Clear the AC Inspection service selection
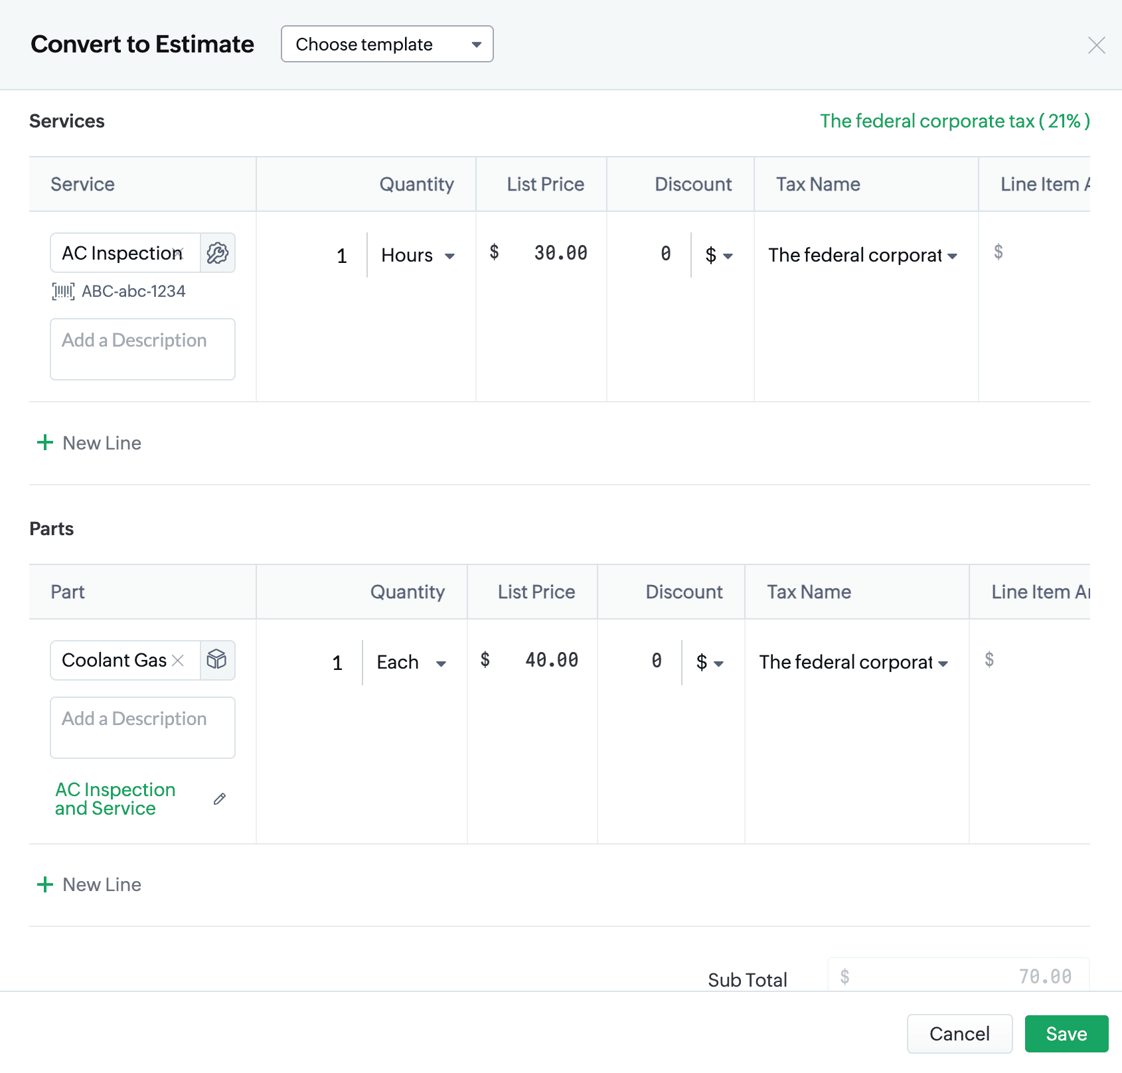The image size is (1122, 1073). click(x=179, y=252)
